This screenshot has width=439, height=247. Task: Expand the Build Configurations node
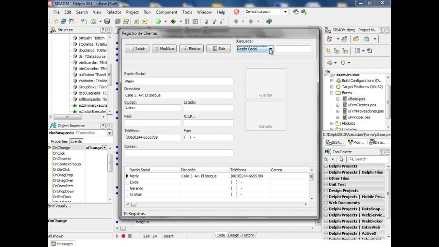332,81
